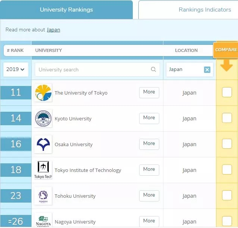Clear the Japan location filter
The image size is (238, 228).
pos(207,70)
